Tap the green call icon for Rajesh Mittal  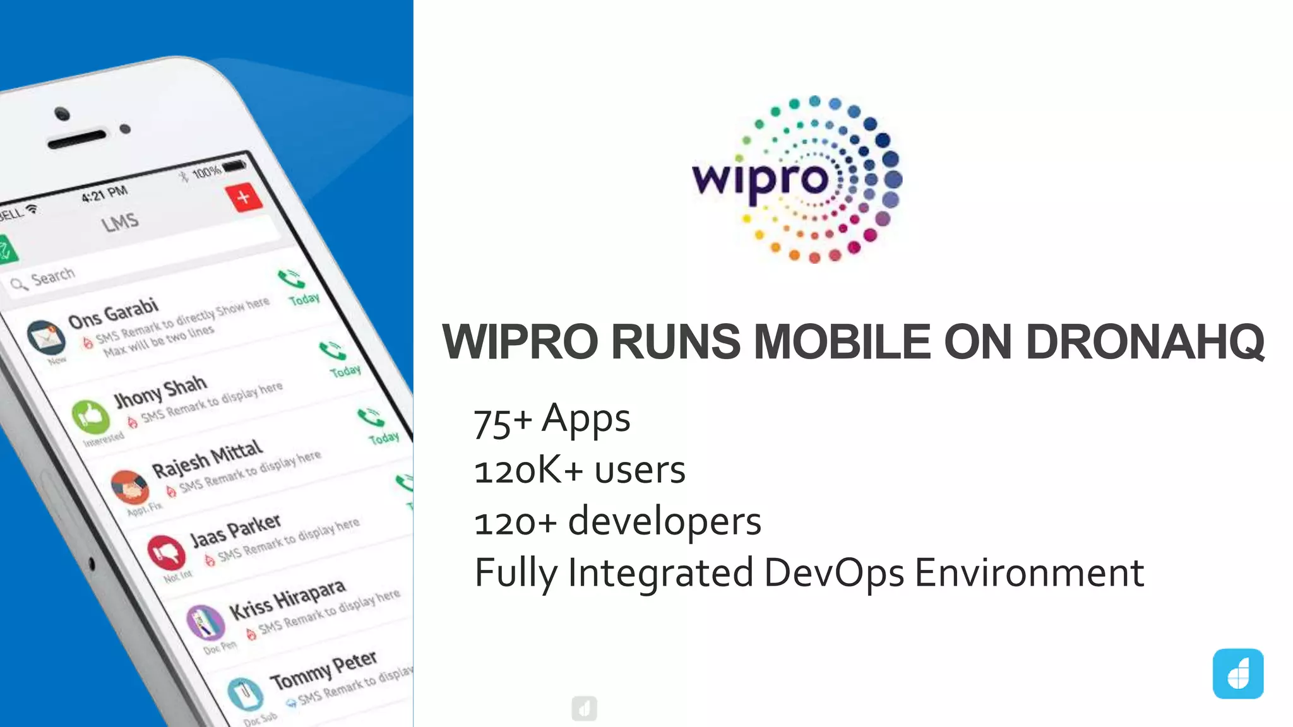click(371, 417)
